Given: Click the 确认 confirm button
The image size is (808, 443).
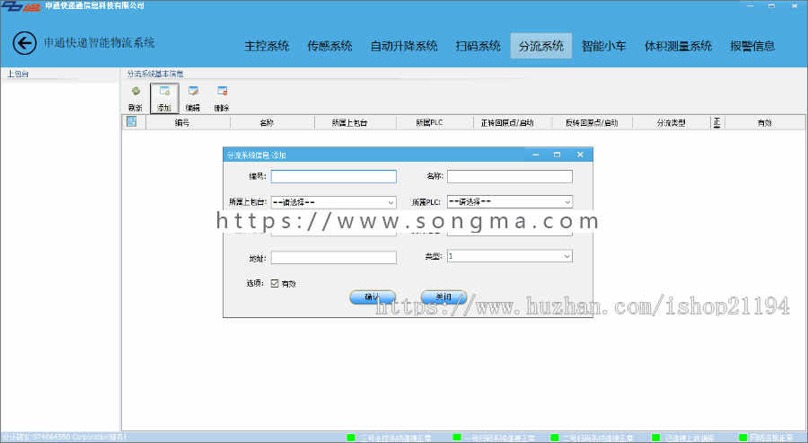Looking at the screenshot, I should coord(373,297).
